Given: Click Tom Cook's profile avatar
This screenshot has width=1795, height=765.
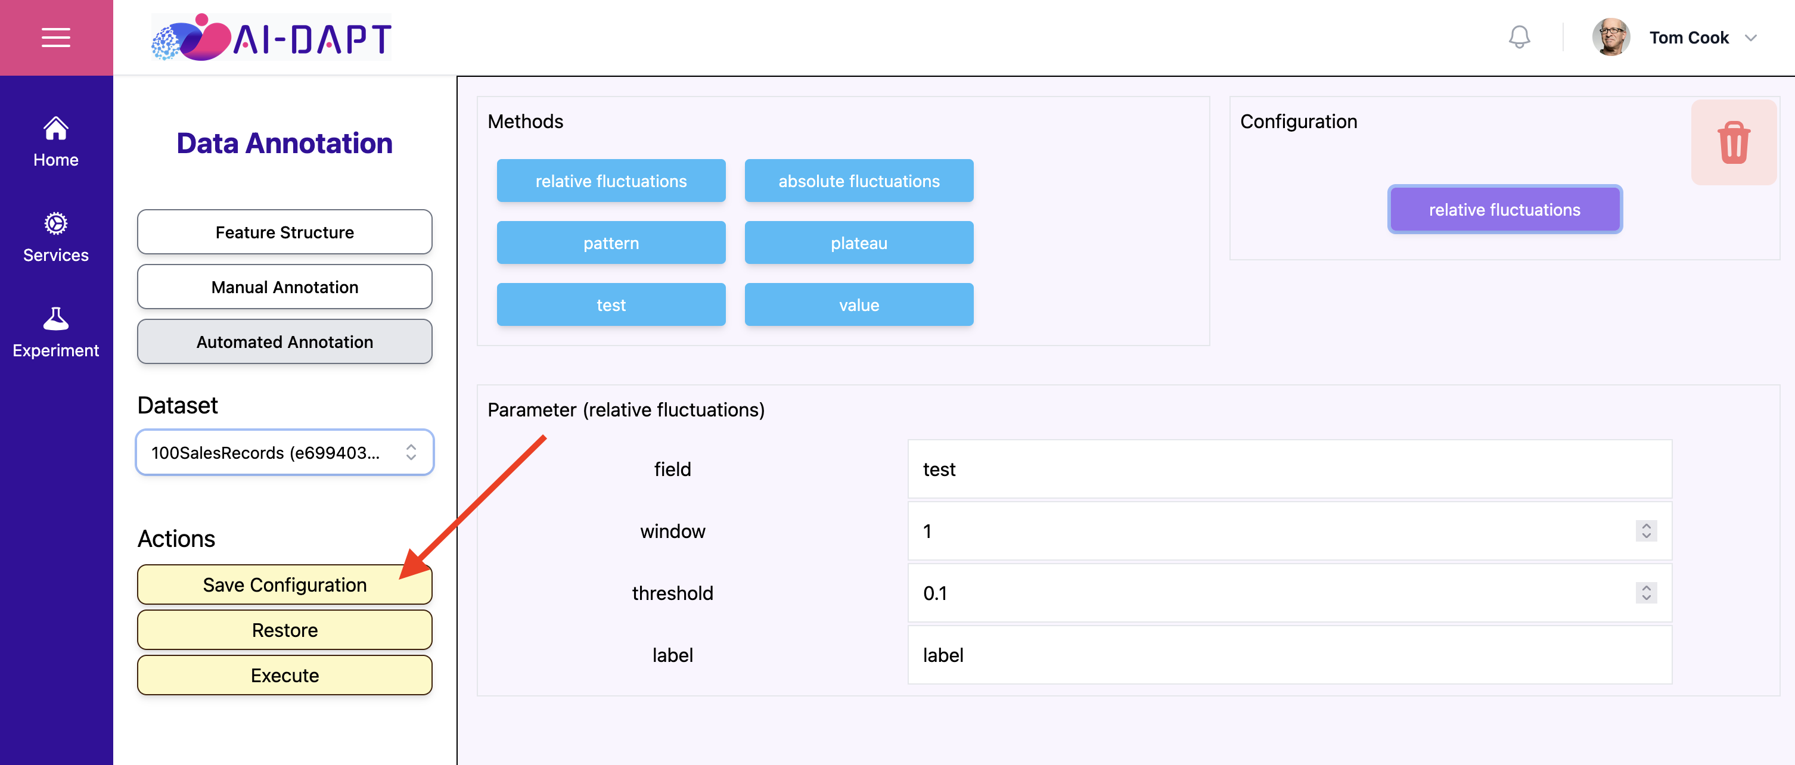Looking at the screenshot, I should coord(1610,37).
